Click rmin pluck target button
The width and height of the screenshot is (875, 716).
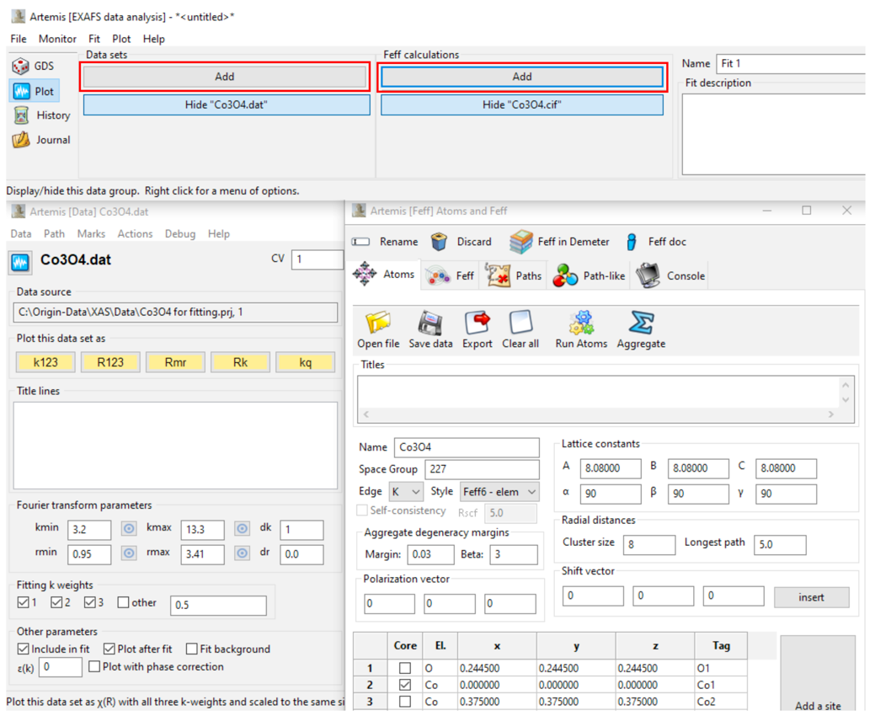[x=129, y=553]
